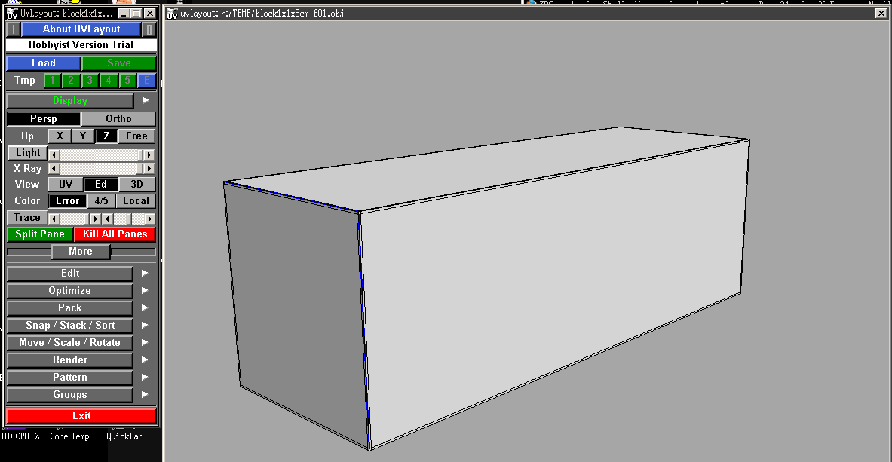Set Color mode to Error
Viewport: 892px width, 462px height.
(x=67, y=200)
